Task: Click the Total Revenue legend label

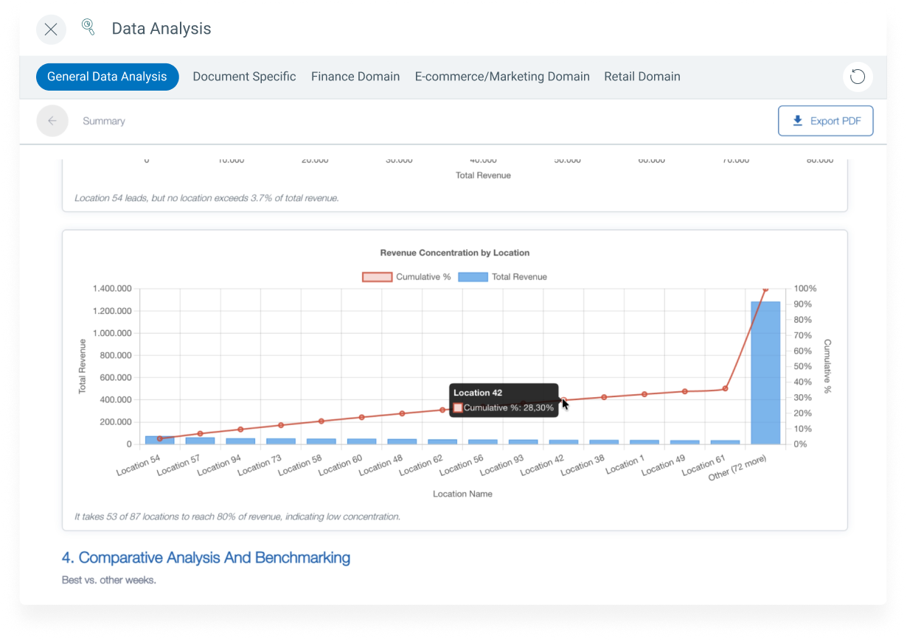Action: coord(520,277)
